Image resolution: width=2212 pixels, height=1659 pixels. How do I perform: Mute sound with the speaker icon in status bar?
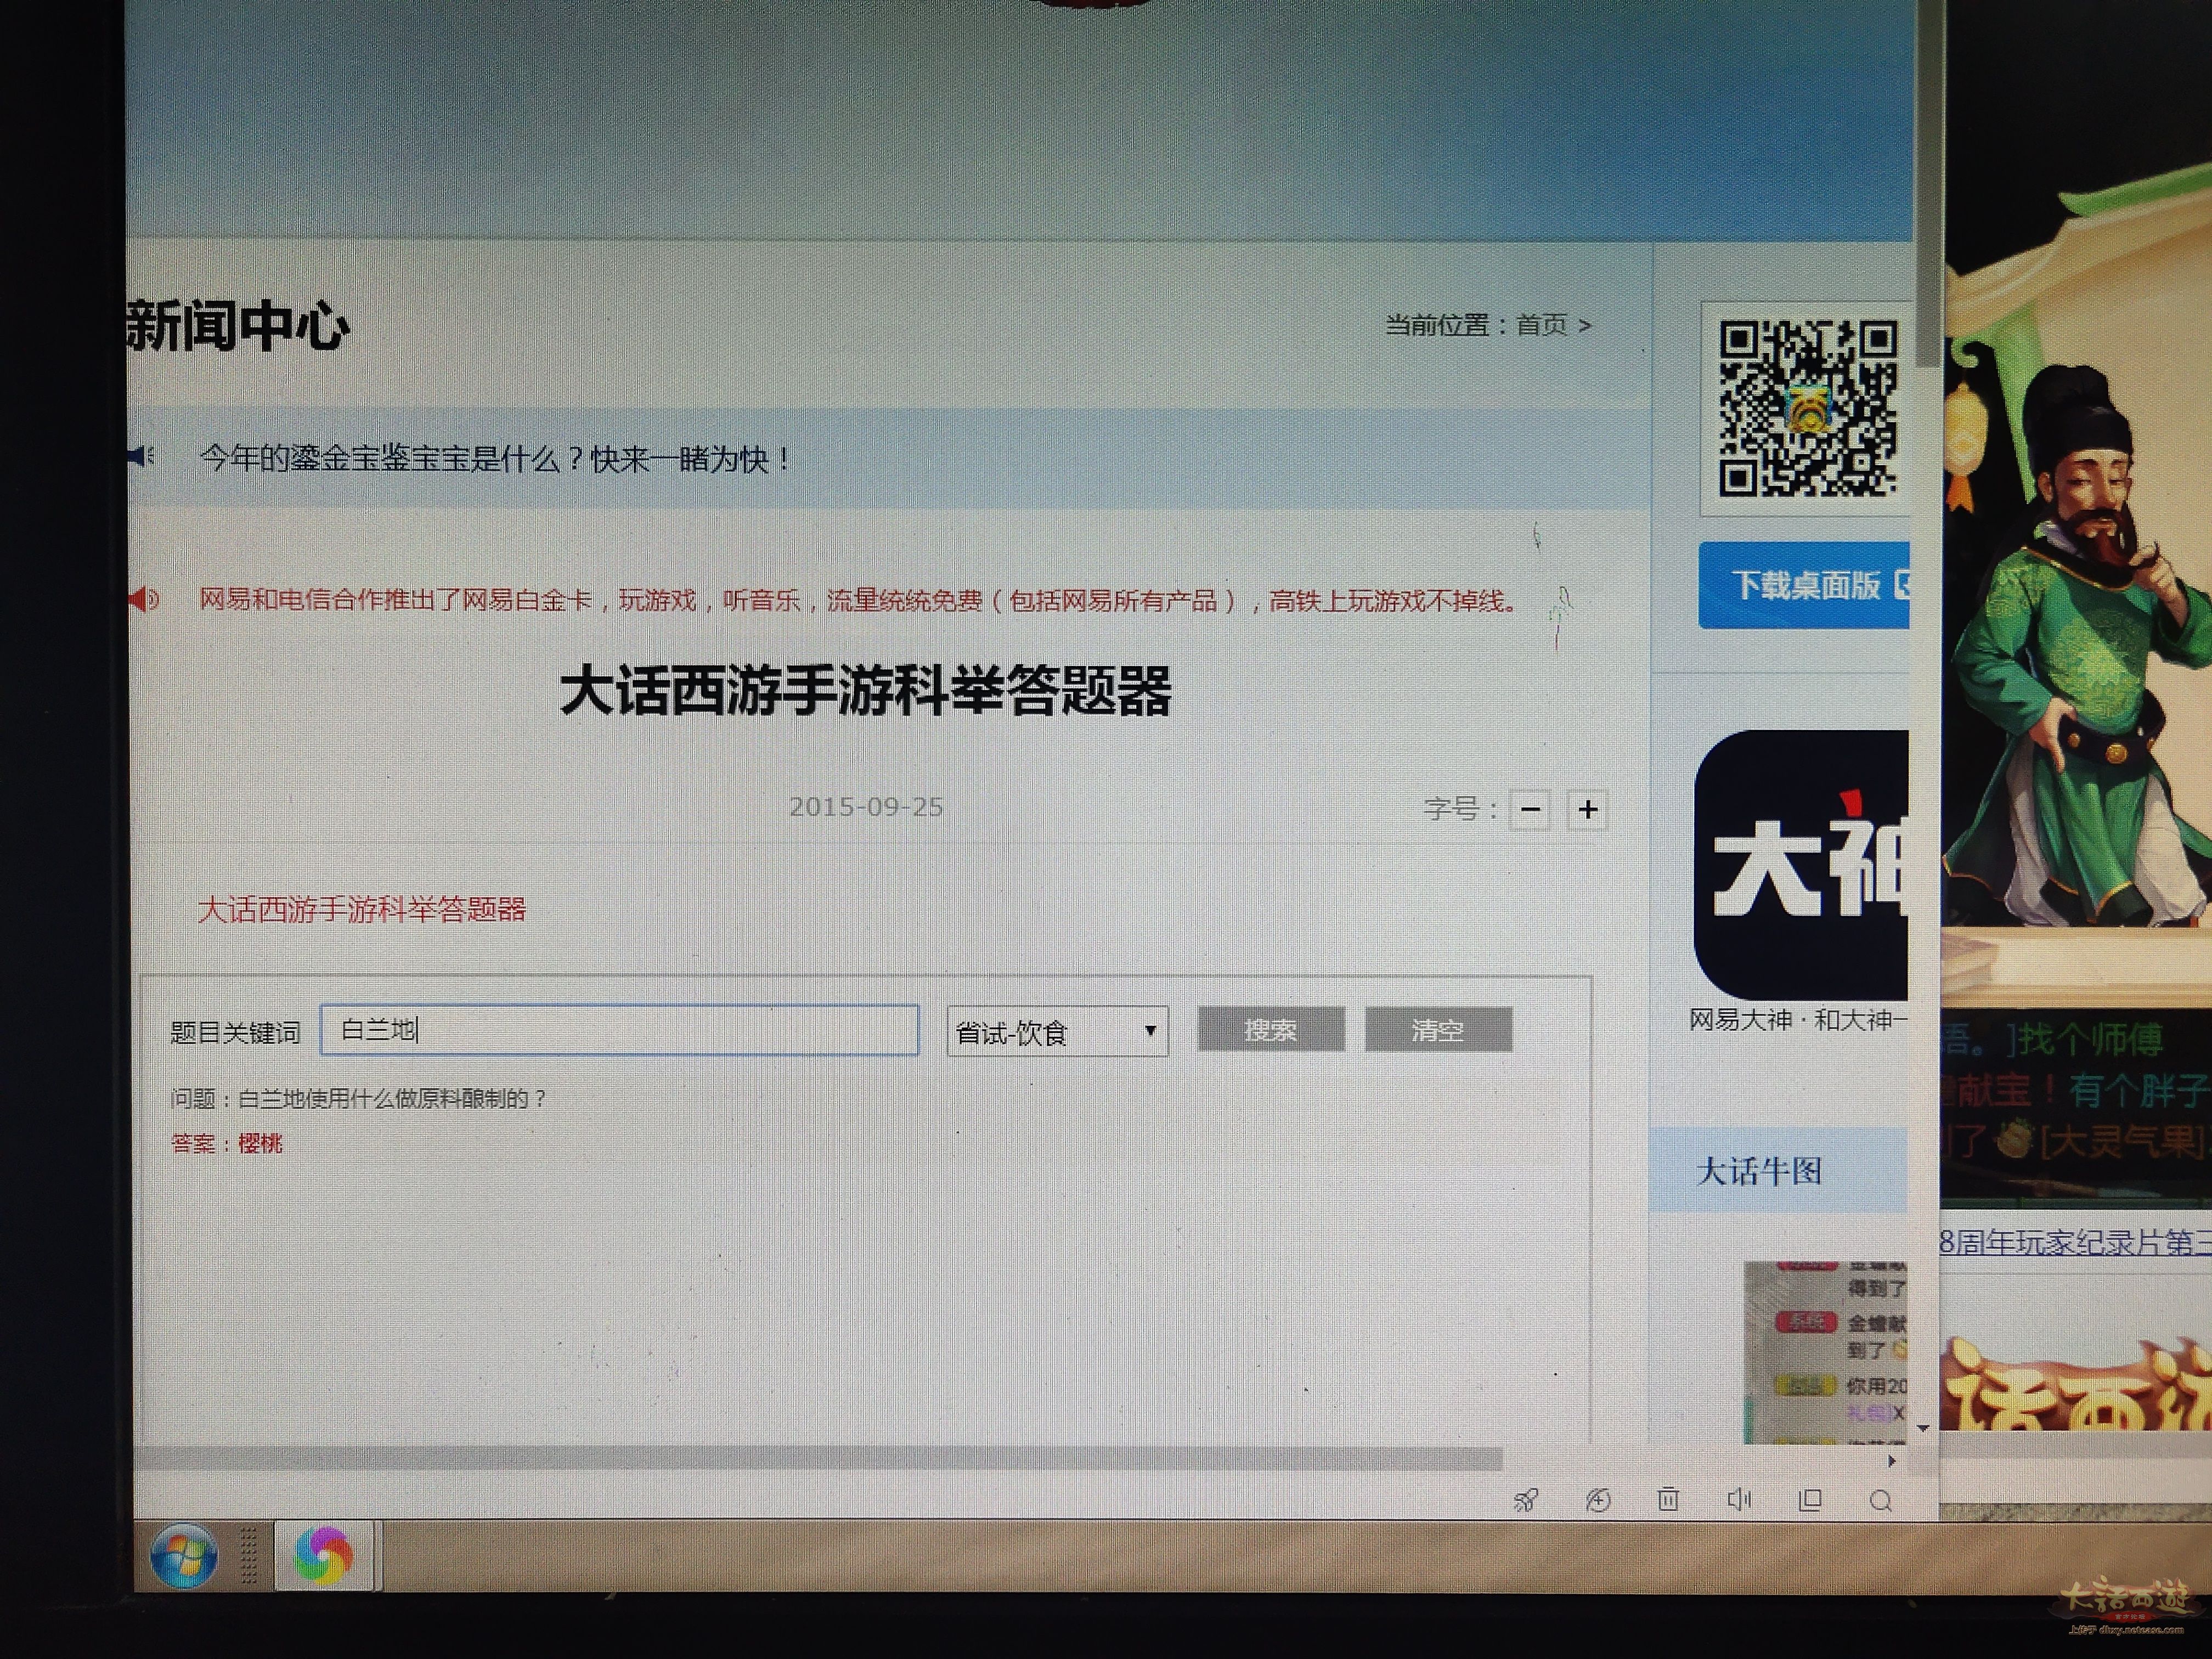1739,1499
